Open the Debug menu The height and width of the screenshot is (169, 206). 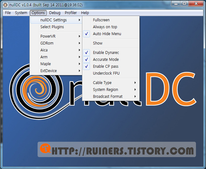coord(55,13)
